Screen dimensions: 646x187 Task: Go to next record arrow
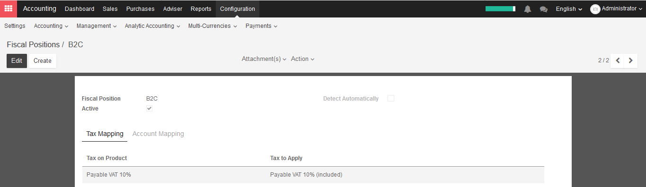pos(630,60)
